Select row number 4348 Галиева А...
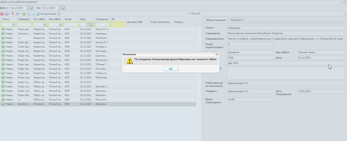Viewport: 347px width, 141px height. coord(98,46)
